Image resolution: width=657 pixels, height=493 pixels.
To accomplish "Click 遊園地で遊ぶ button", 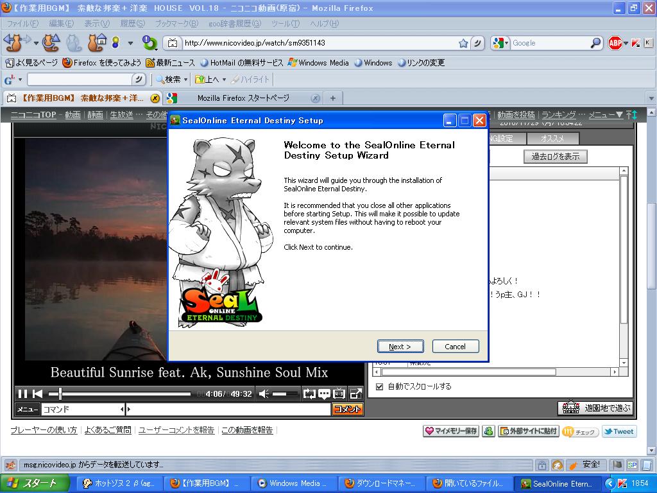I will click(x=595, y=408).
